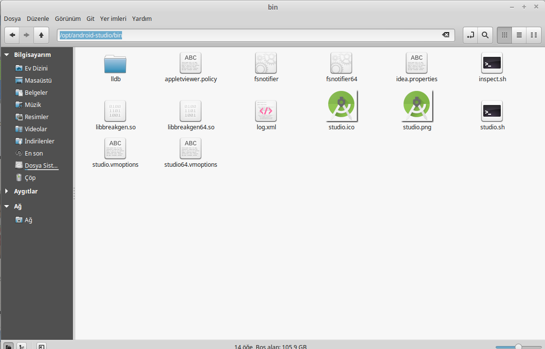Clear the location bar text
The image size is (545, 349).
[x=446, y=35]
